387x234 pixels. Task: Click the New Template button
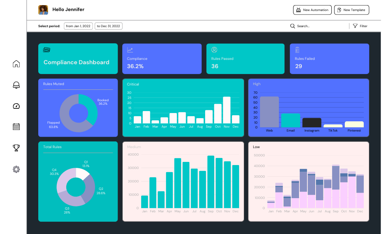tap(351, 10)
